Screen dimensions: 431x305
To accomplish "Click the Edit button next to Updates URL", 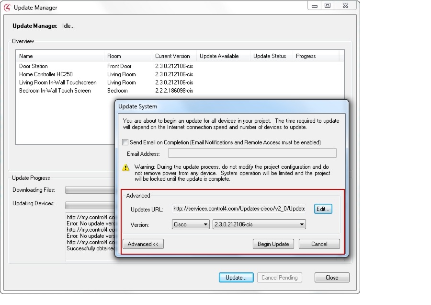I will 322,209.
